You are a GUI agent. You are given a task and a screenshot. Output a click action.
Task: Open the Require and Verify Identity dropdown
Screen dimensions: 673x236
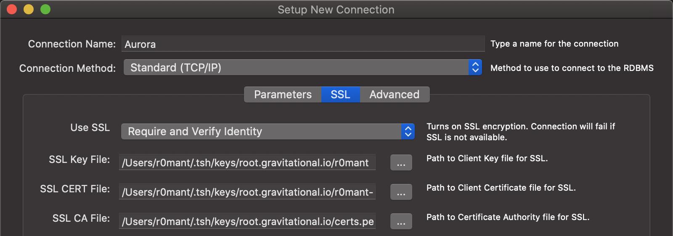(x=261, y=131)
